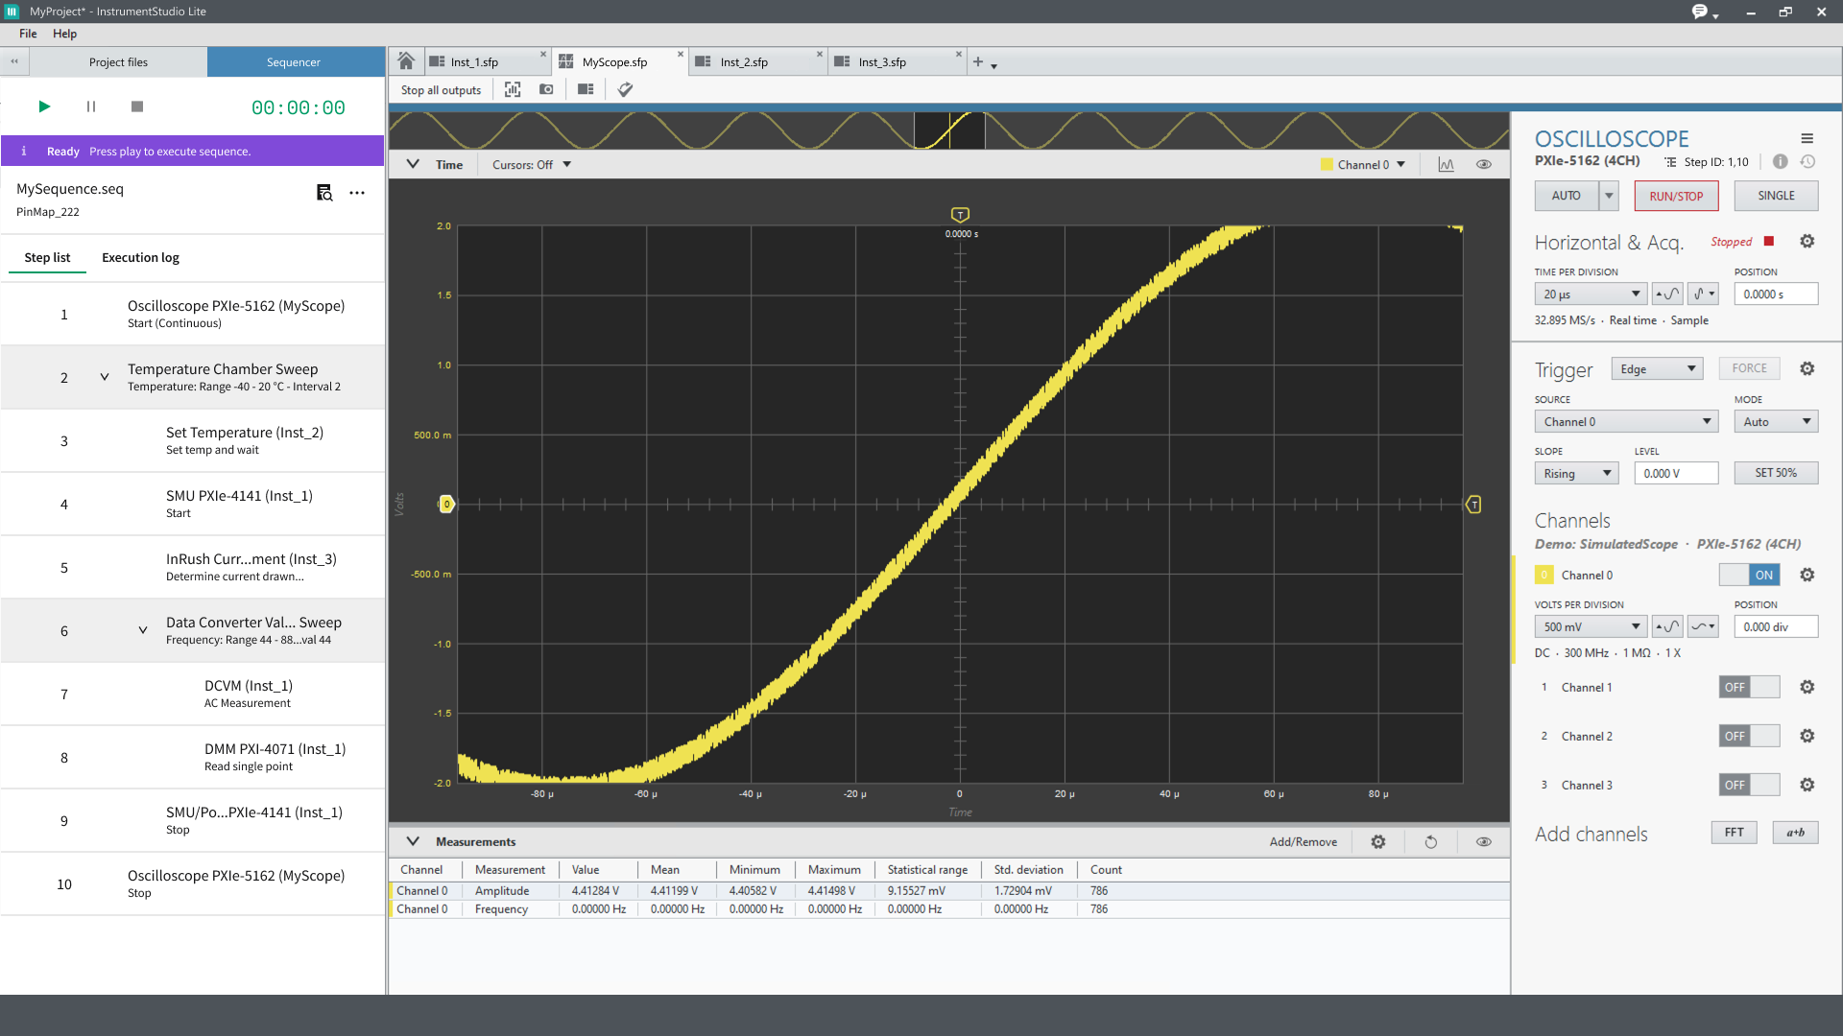Click the sequence search document icon
This screenshot has width=1843, height=1036.
click(x=324, y=193)
